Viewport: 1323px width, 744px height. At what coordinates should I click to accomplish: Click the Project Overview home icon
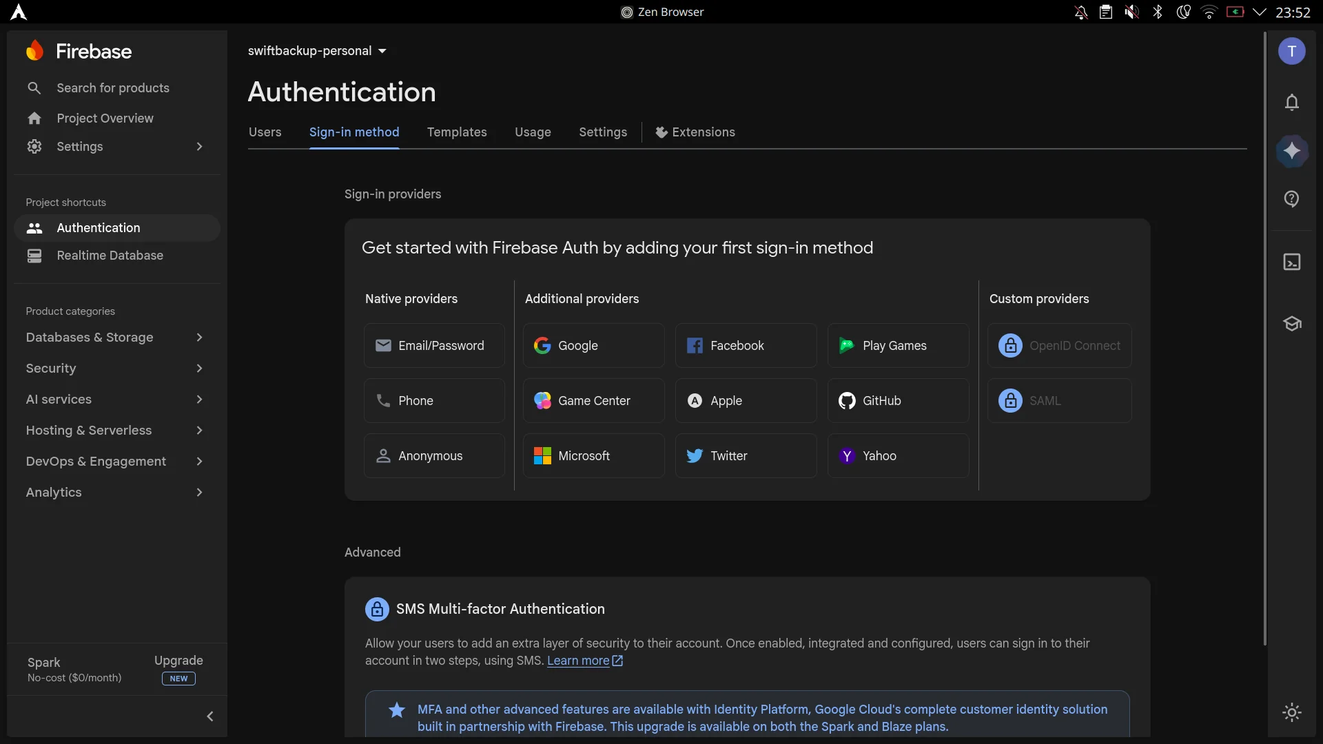[x=34, y=118]
